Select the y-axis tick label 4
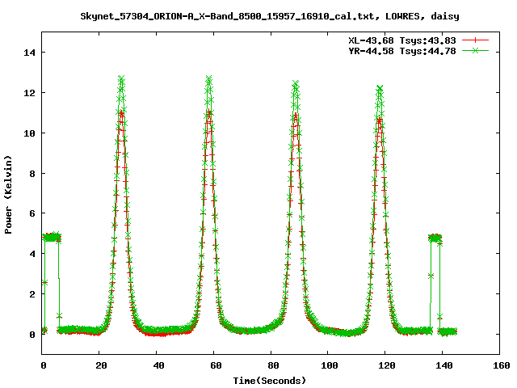Viewport: 517px width, 388px height. pos(32,254)
